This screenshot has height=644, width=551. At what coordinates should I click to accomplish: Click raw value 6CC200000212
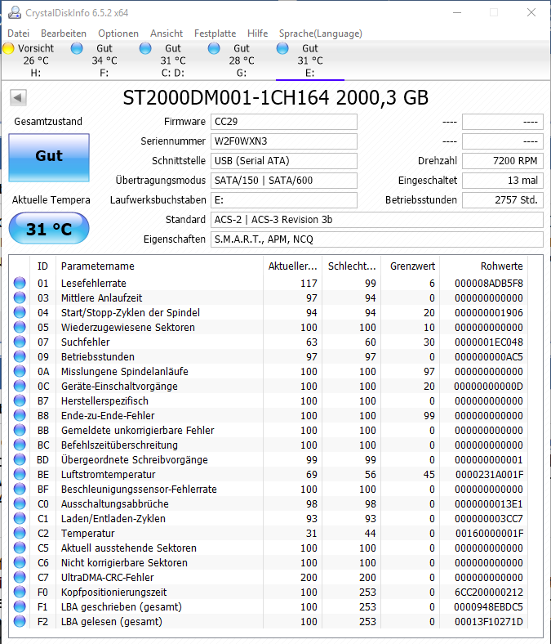pyautogui.click(x=489, y=592)
